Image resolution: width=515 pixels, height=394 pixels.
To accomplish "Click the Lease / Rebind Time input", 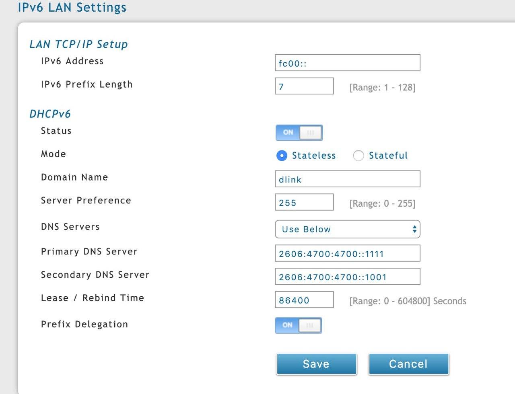I will coord(304,300).
